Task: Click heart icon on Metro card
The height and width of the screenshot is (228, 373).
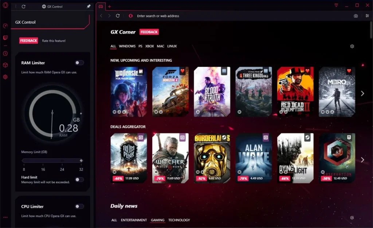Action: point(349,71)
